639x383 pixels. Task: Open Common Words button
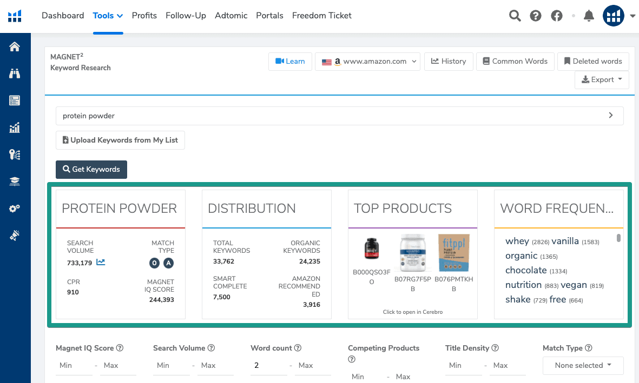point(515,62)
